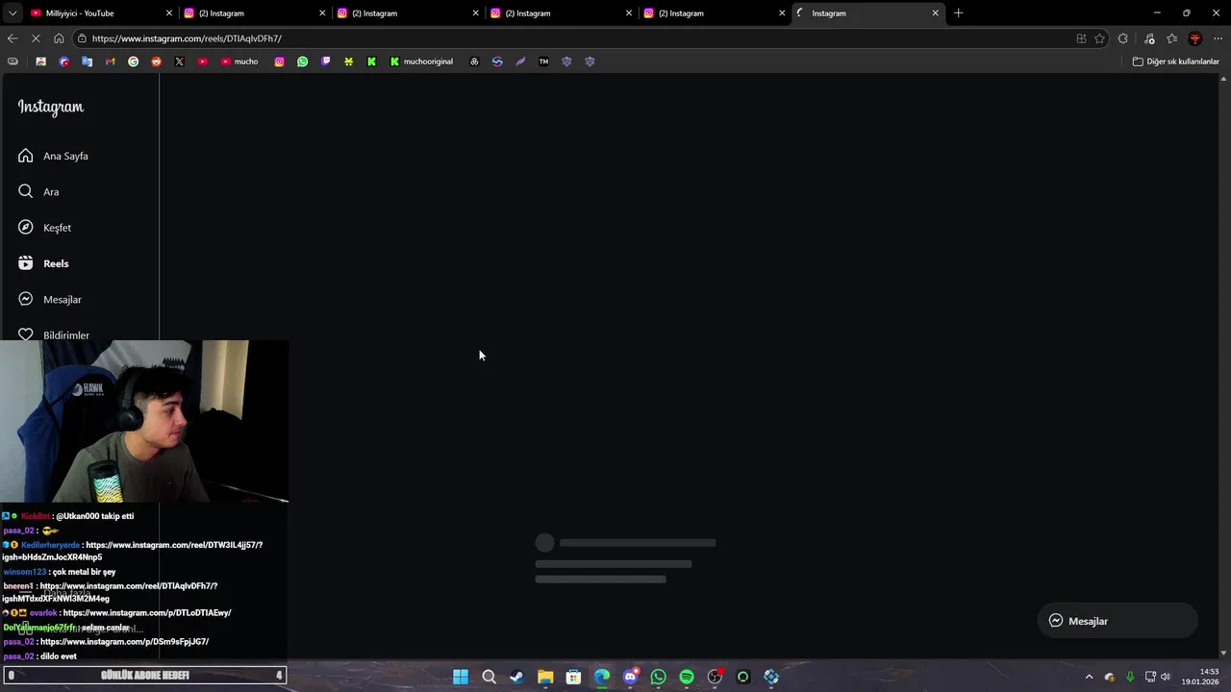Open volume control in system tray
The width and height of the screenshot is (1231, 692).
click(1166, 677)
